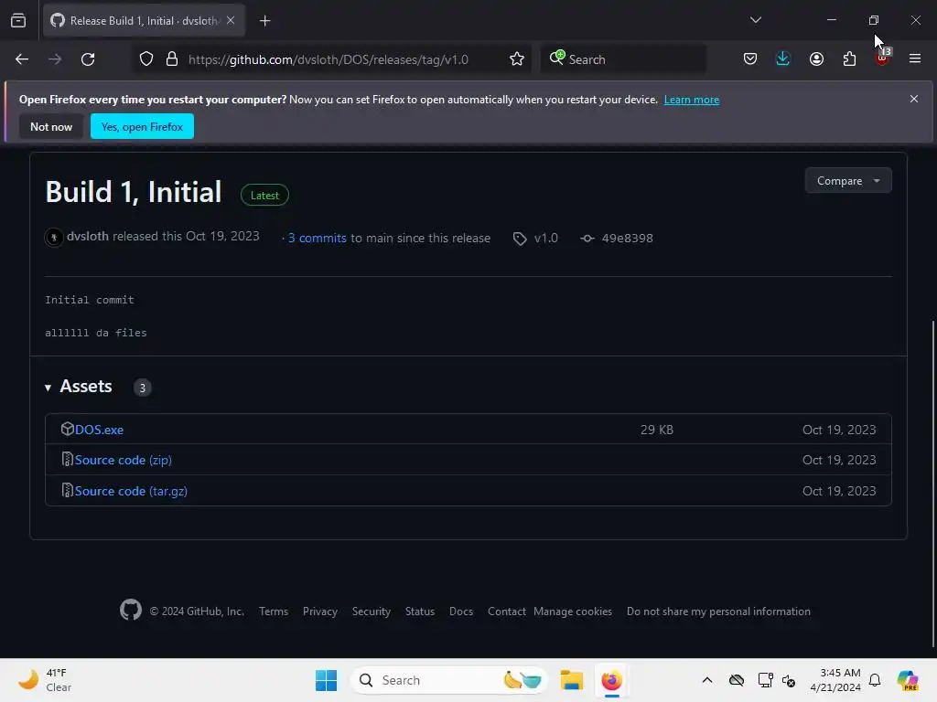The width and height of the screenshot is (937, 702).
Task: Open dvsloth user profile link
Action: pos(88,237)
